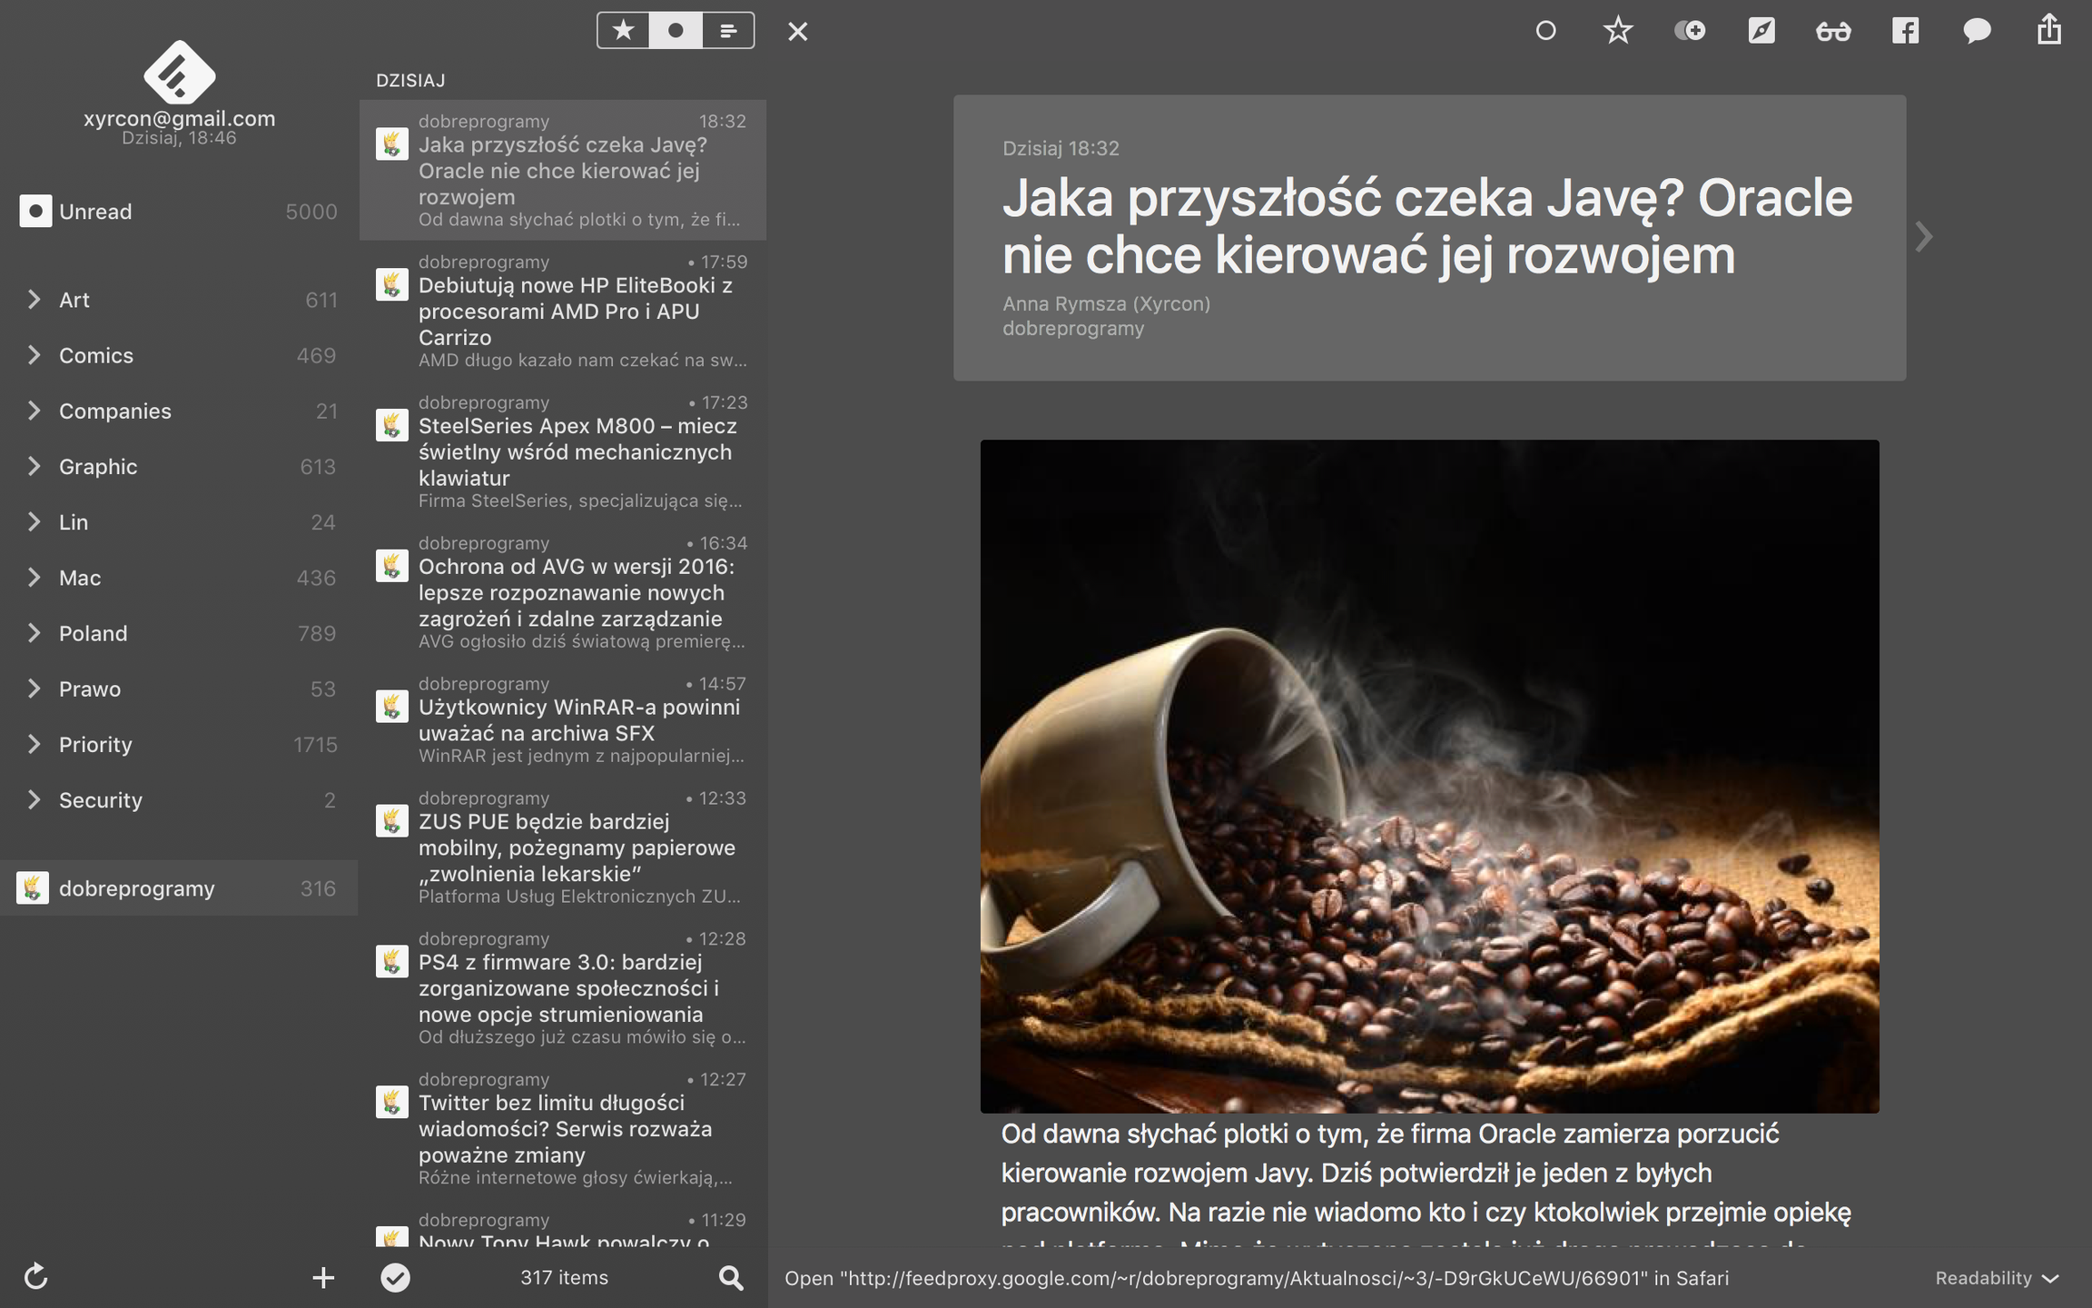This screenshot has width=2092, height=1308.
Task: Expand the Poland folder
Action: coord(34,633)
